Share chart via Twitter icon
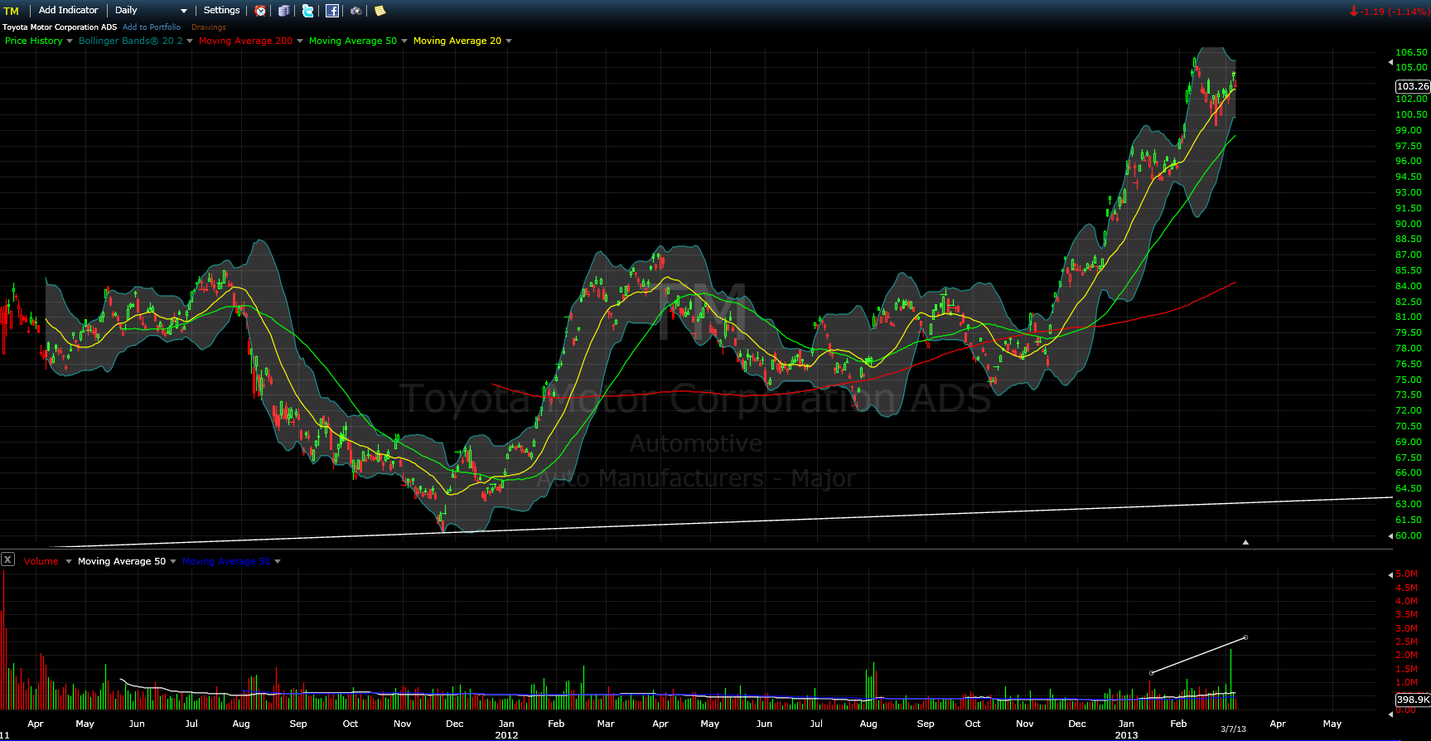1431x741 pixels. (308, 11)
